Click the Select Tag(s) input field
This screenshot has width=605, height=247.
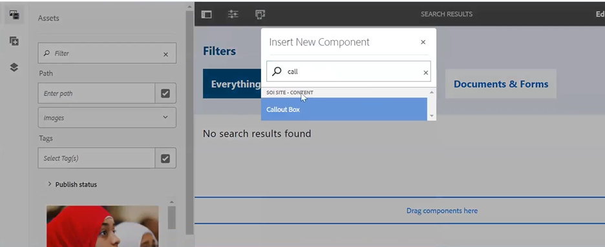[x=96, y=158]
